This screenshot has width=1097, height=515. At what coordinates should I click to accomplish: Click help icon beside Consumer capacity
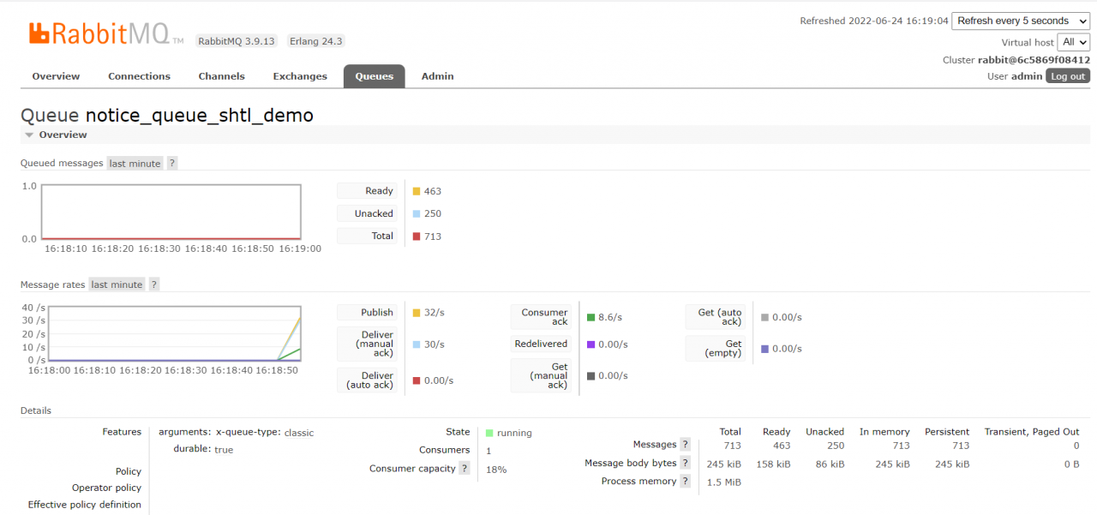point(465,469)
